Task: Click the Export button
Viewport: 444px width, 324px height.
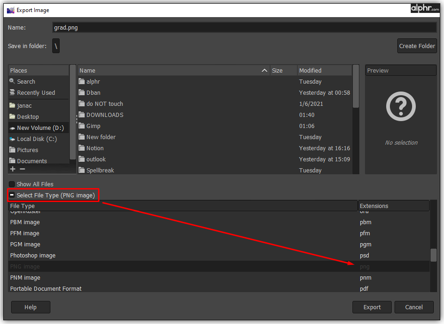Action: (x=372, y=307)
